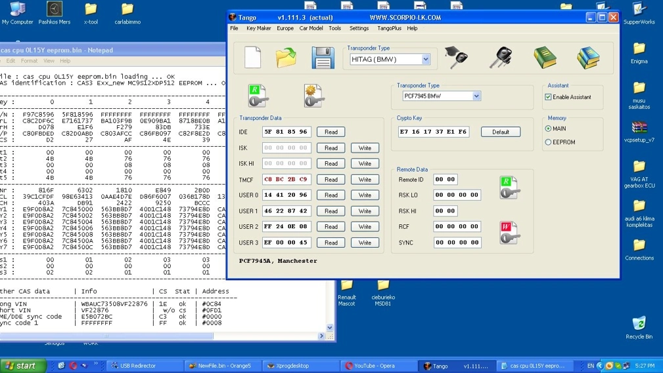Open the x-tool desktop folder

pos(91,14)
